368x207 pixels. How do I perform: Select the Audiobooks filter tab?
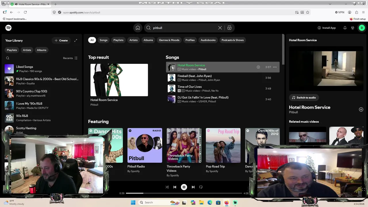point(208,40)
